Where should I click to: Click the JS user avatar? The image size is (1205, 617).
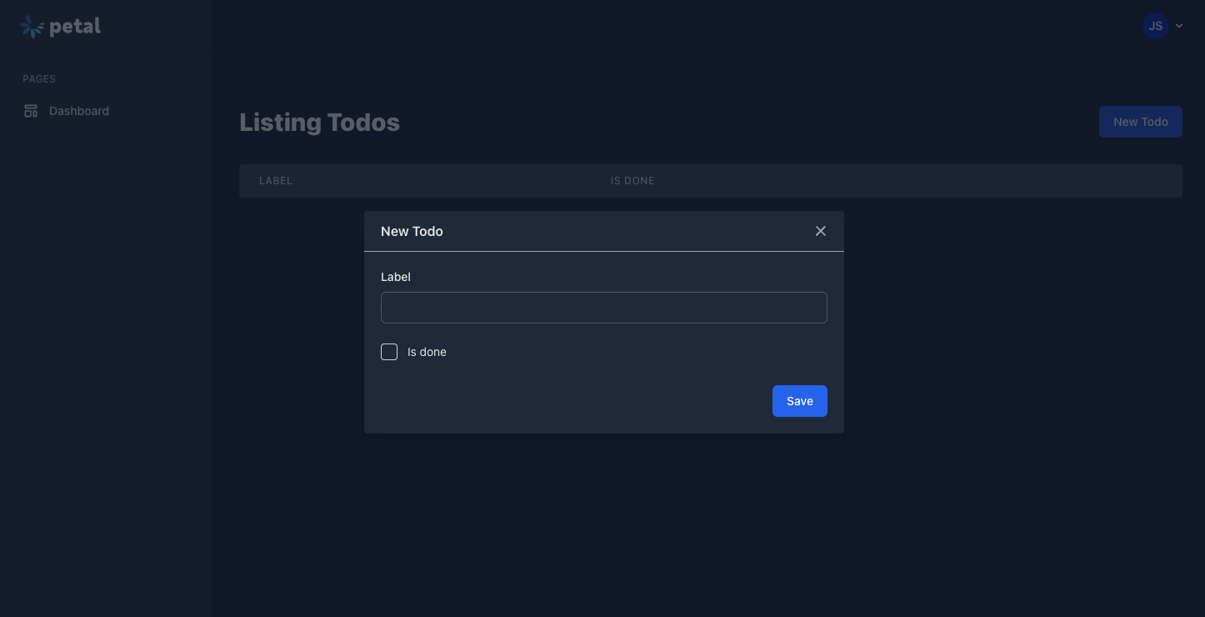click(1155, 26)
